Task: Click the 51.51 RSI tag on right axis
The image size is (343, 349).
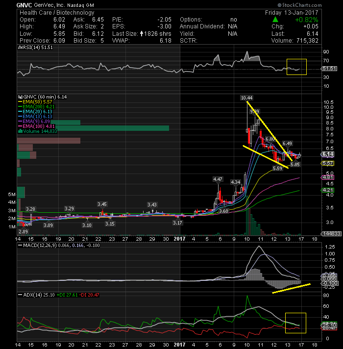Action: click(329, 69)
